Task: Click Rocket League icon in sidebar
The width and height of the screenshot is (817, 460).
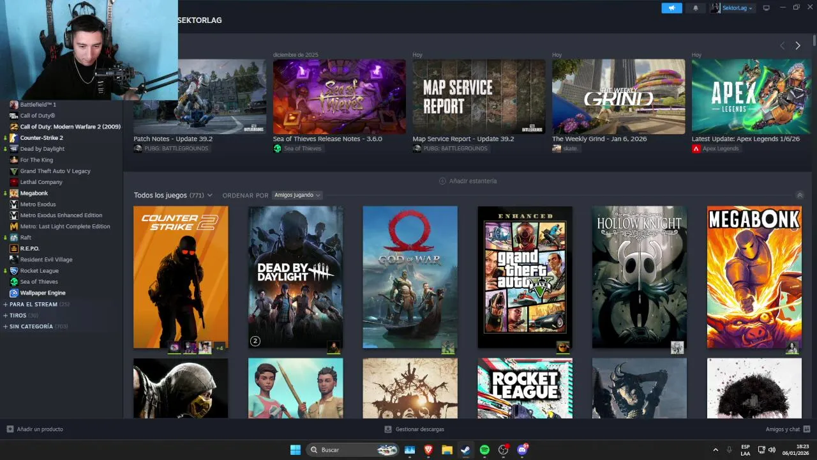Action: click(x=14, y=270)
